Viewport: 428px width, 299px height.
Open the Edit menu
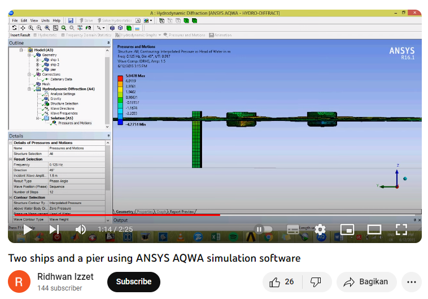[24, 20]
